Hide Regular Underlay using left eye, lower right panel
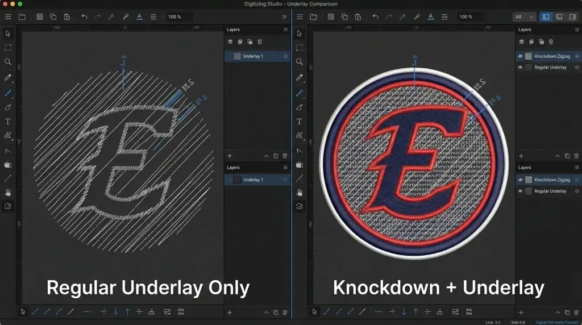This screenshot has width=582, height=325. pos(520,191)
